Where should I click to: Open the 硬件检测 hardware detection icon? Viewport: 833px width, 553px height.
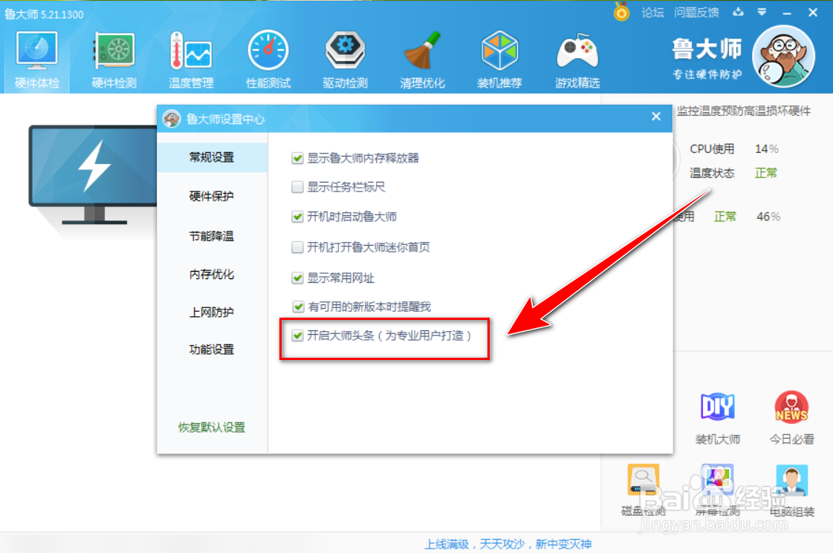tap(114, 50)
